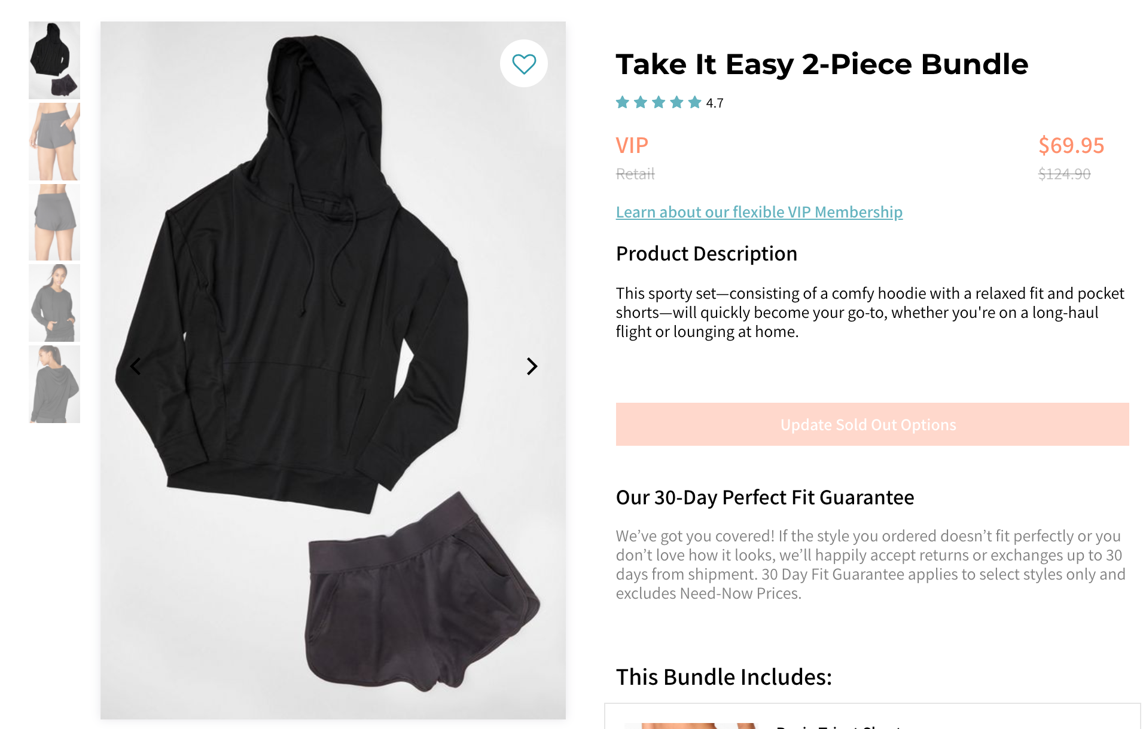Open the model wearing hoodie thumbnail
This screenshot has height=729, width=1146.
[54, 302]
